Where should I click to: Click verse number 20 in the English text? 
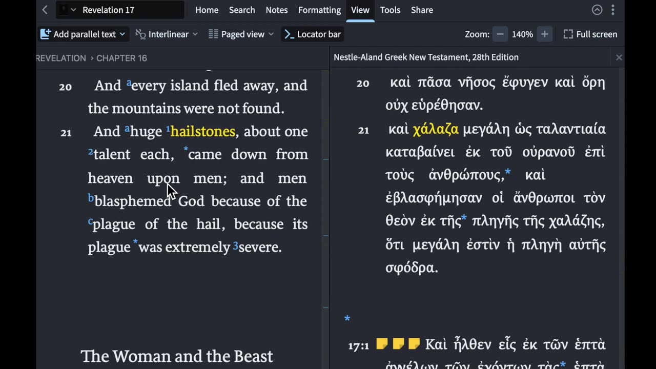coord(65,87)
